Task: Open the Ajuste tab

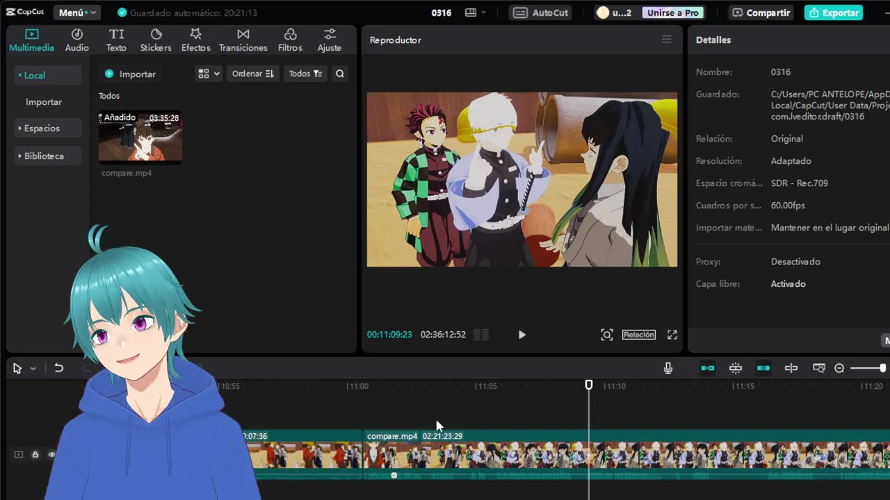Action: click(329, 40)
